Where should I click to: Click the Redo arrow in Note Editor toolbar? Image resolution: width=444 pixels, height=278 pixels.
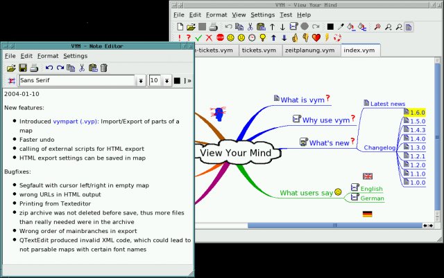pyautogui.click(x=60, y=68)
